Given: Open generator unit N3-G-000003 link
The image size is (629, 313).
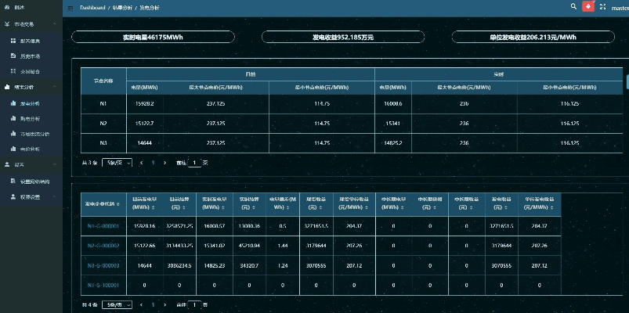Looking at the screenshot, I should point(103,265).
